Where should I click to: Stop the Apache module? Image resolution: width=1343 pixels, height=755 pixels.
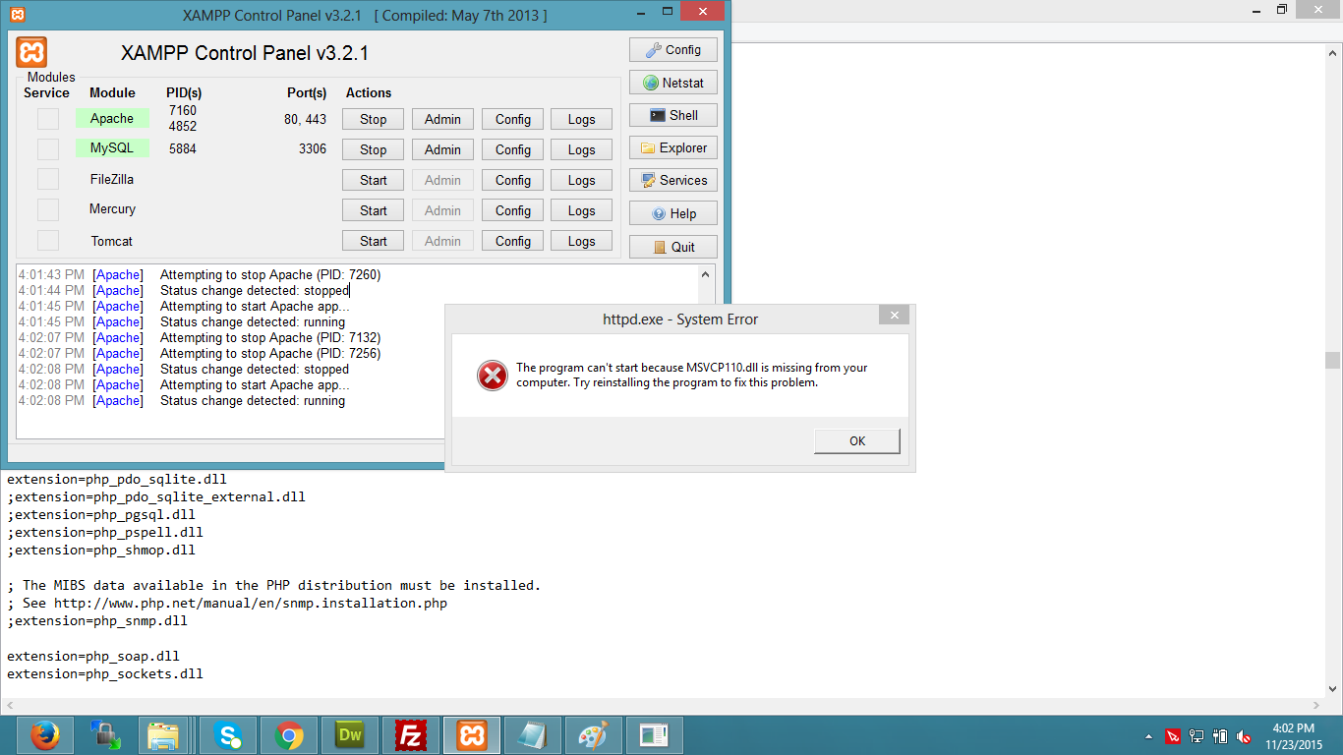tap(374, 119)
